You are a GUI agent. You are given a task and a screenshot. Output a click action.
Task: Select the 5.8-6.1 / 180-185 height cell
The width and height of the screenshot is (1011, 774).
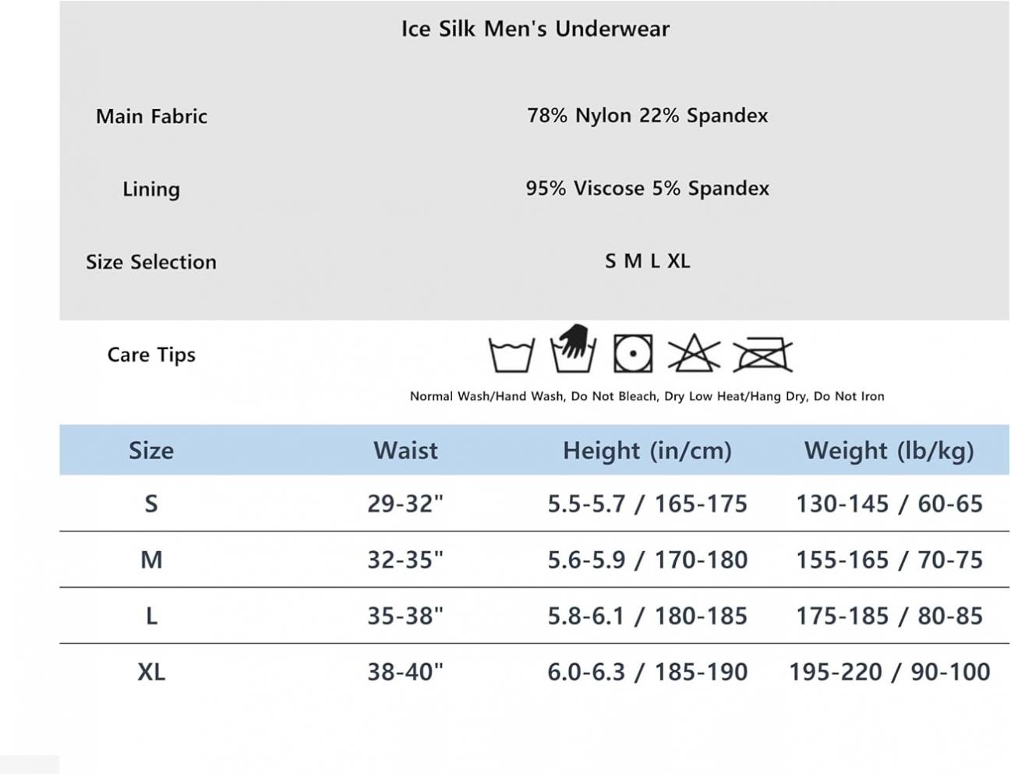pyautogui.click(x=647, y=616)
